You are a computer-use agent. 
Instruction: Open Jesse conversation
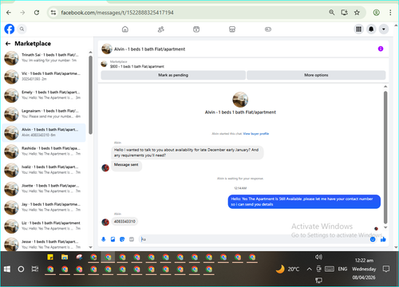pos(44,244)
